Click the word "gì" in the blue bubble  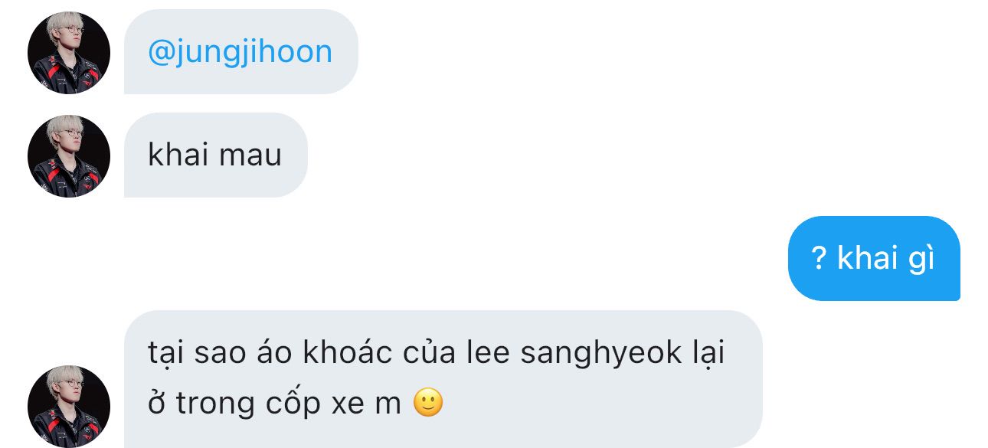click(921, 260)
